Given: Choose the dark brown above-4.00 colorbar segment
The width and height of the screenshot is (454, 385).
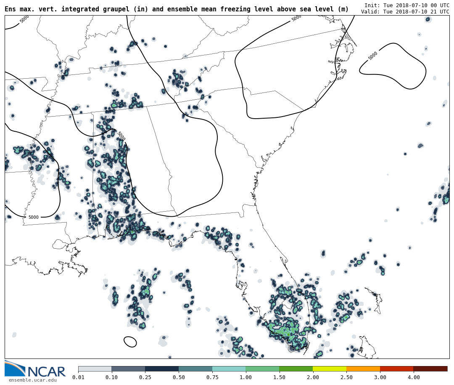Looking at the screenshot, I should click(430, 369).
